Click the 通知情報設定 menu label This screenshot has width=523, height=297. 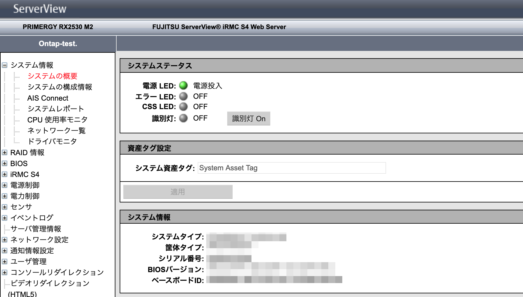tap(32, 251)
